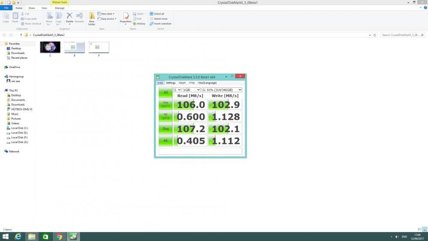Run the plain 4K benchmark test

(165, 140)
